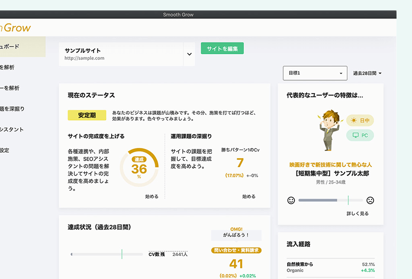Click the +4.3% change value

(x=368, y=270)
